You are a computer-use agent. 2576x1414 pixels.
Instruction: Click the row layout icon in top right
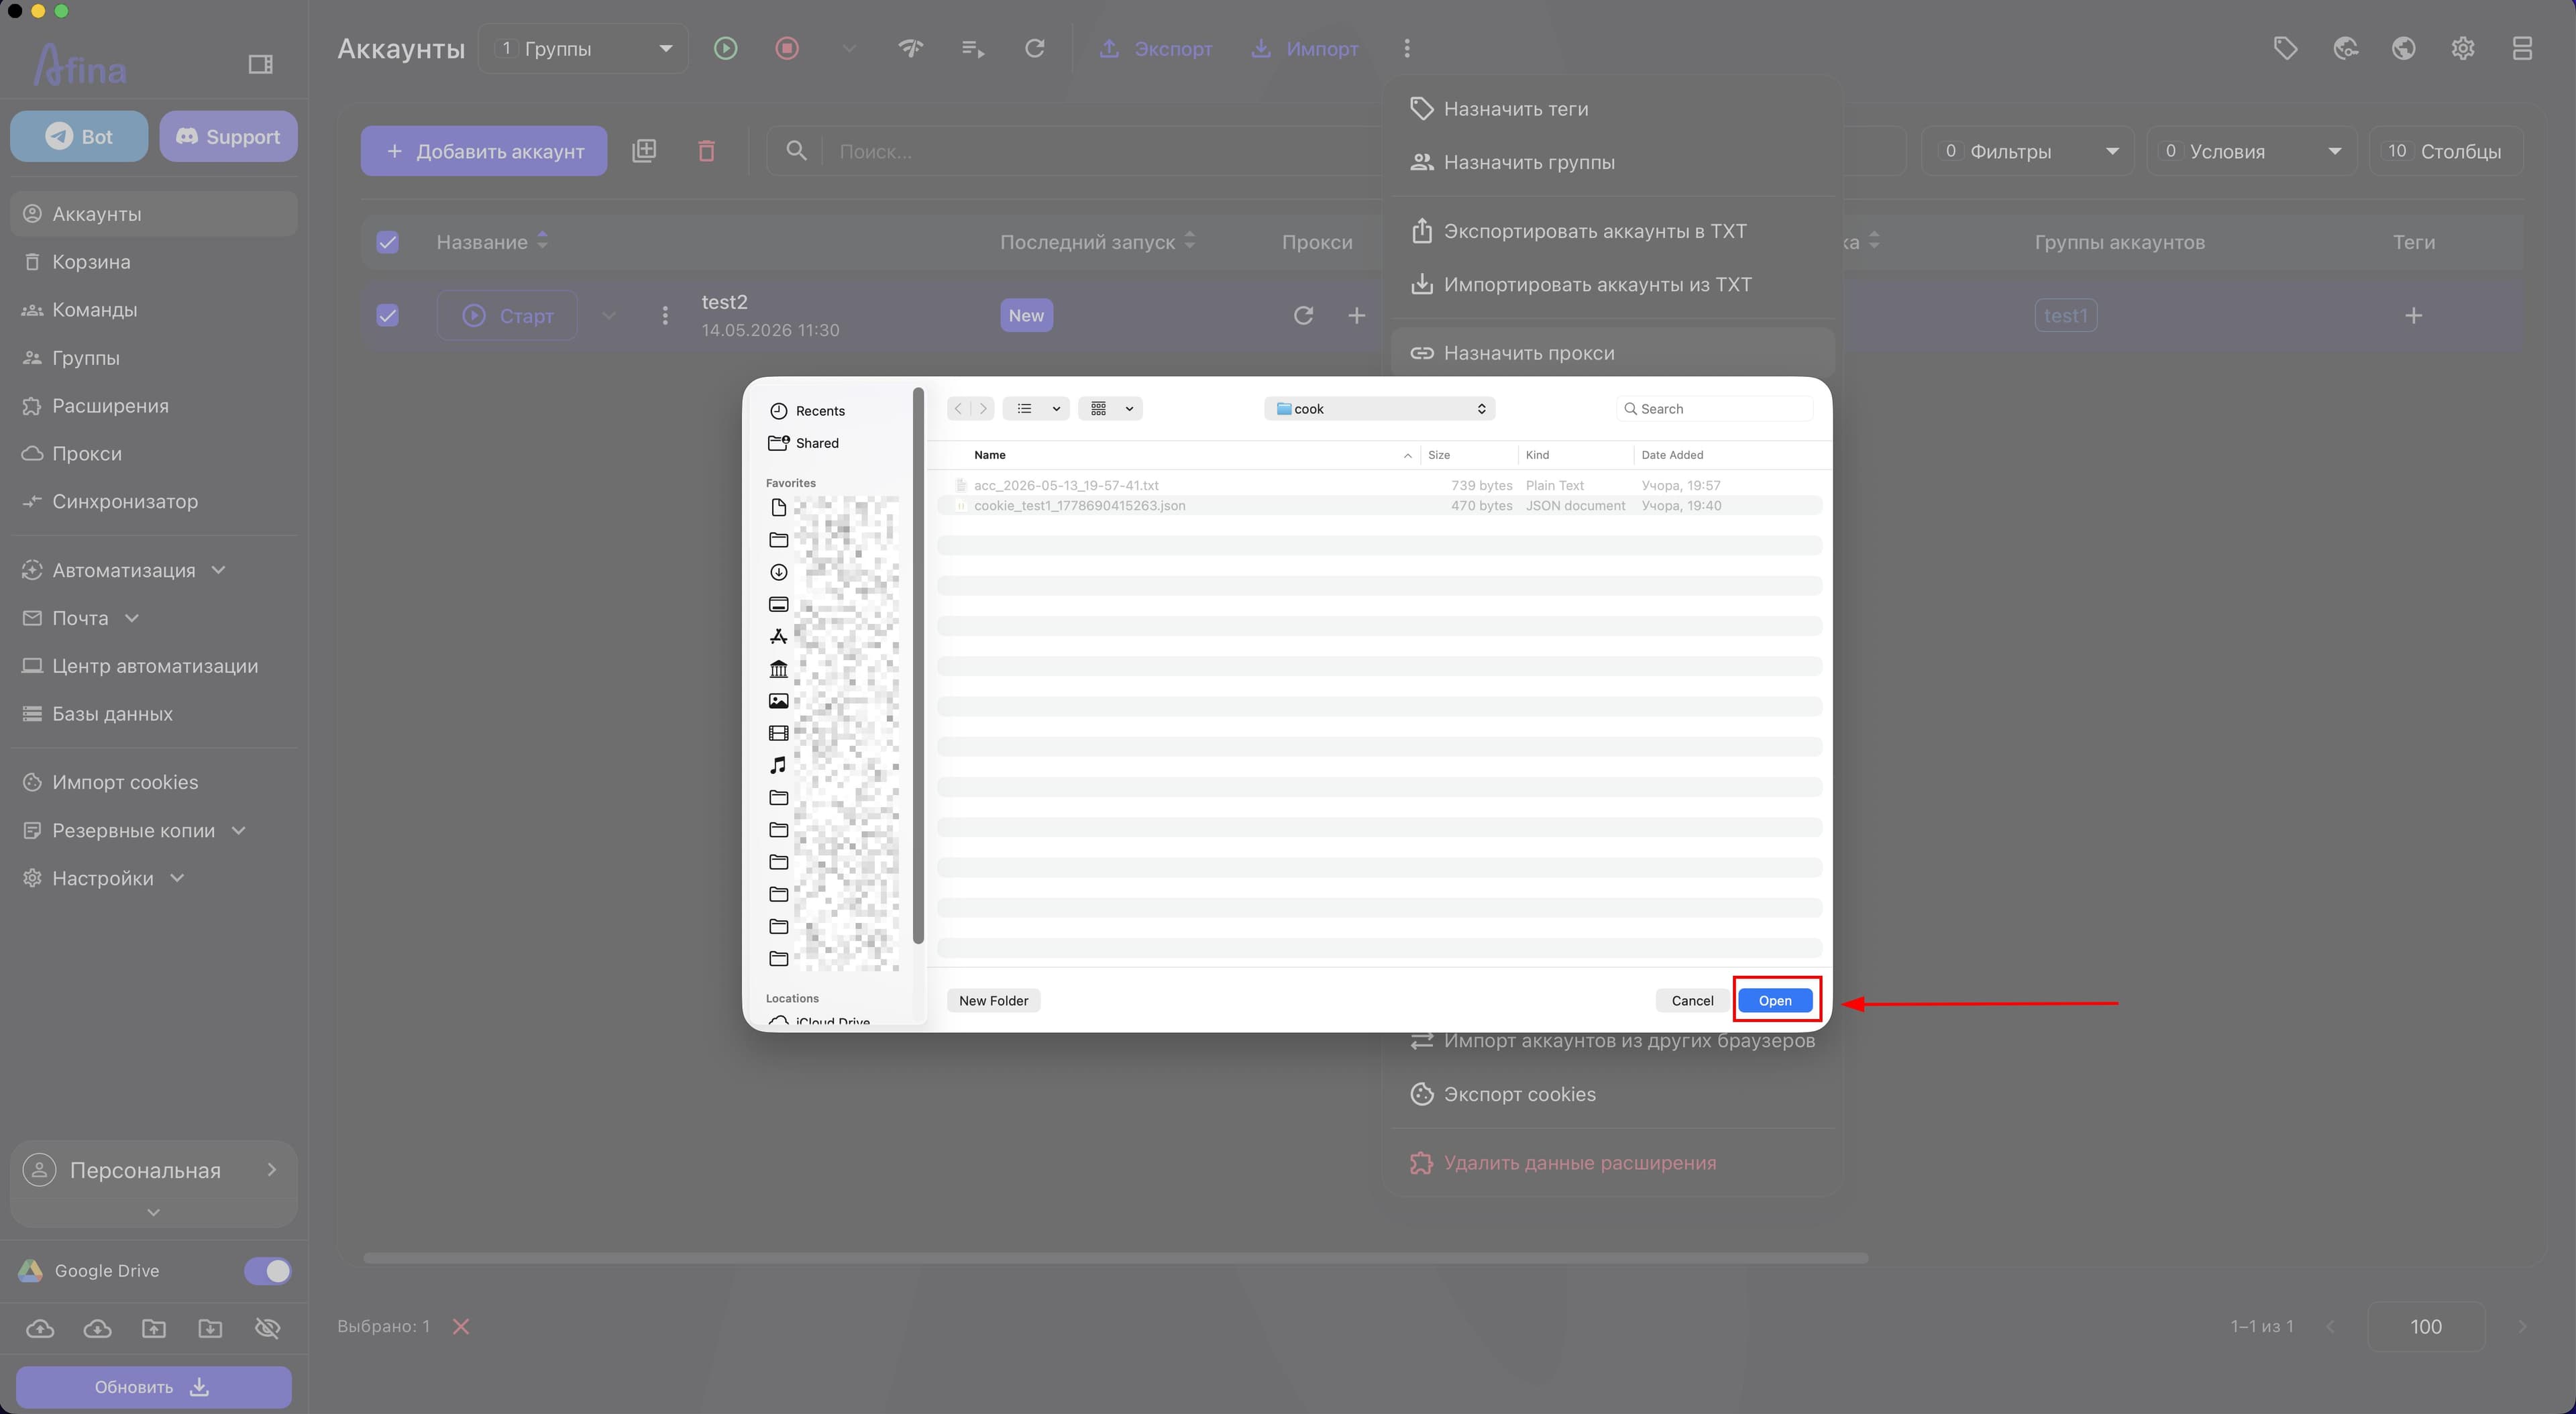click(x=2522, y=48)
